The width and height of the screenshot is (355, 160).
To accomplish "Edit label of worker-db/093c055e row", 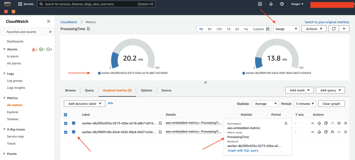I will tap(160, 123).
